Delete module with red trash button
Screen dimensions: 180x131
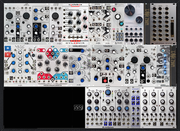tap(8, 55)
